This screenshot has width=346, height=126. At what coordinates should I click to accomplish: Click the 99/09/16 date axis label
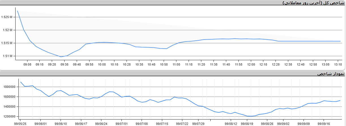pos(323,123)
